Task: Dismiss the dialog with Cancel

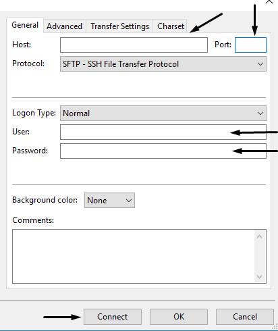Action: point(245,317)
